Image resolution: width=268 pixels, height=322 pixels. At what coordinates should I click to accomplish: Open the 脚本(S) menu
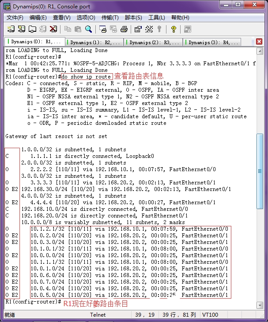[133, 18]
